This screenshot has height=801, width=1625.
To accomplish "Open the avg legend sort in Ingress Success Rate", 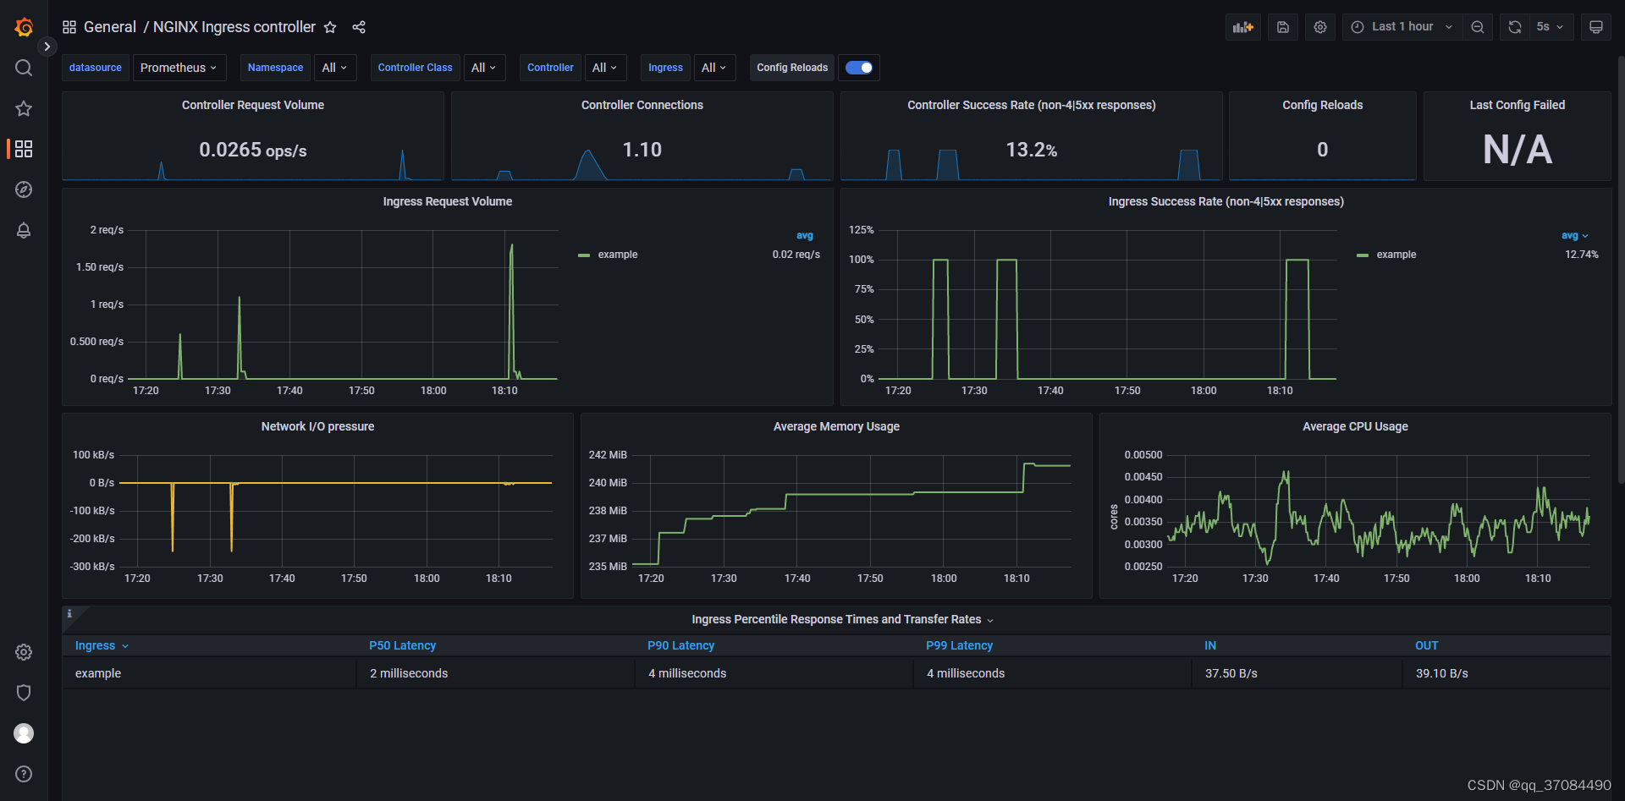I will click(x=1575, y=236).
